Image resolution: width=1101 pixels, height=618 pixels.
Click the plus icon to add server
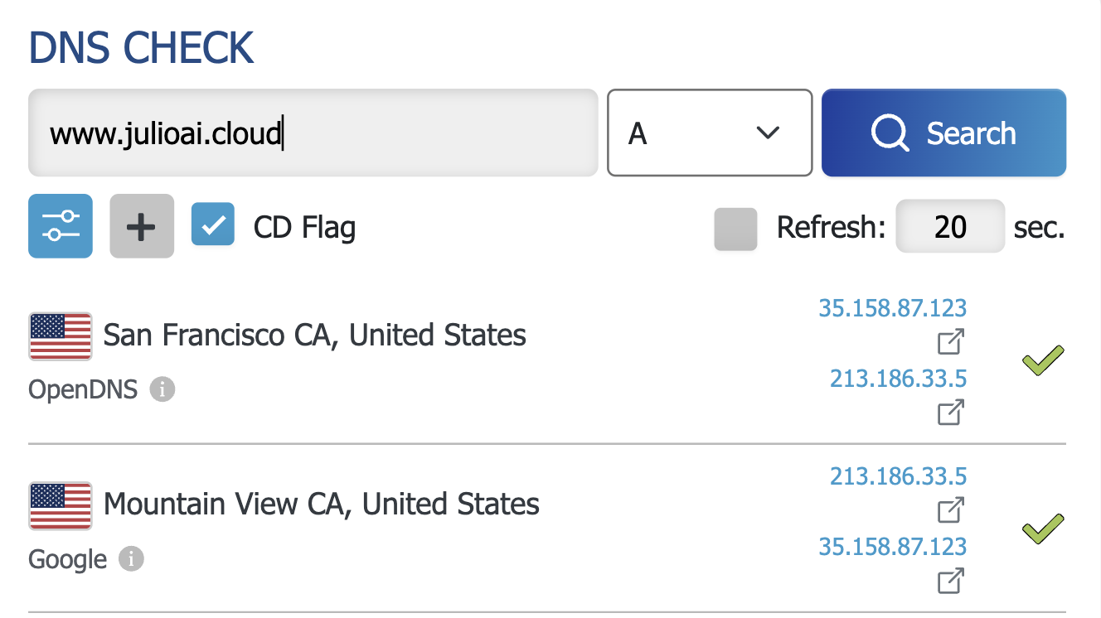point(142,226)
